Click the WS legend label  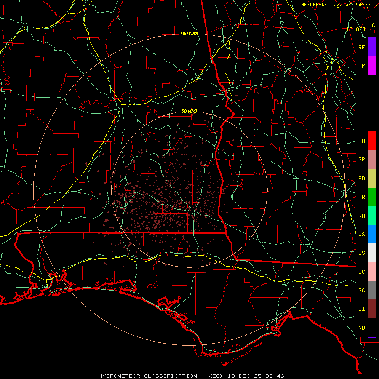point(361,235)
